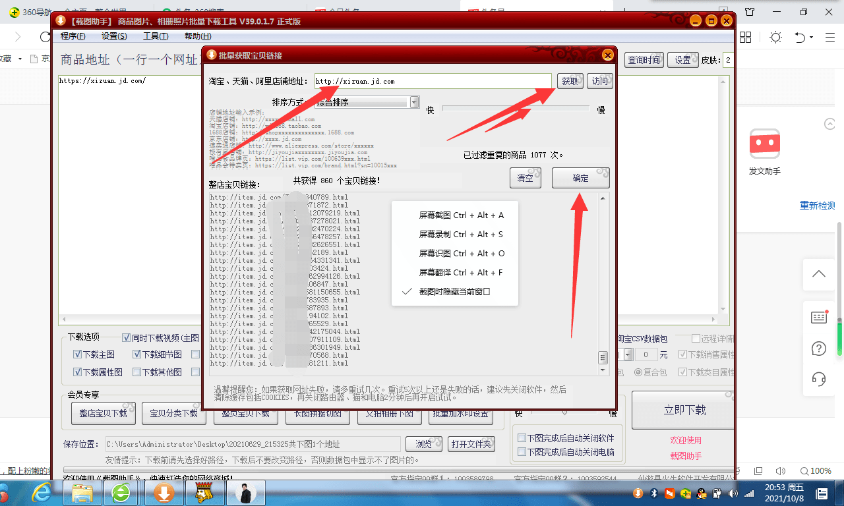
Task: Click the orange download tool taskbar icon
Action: [x=164, y=492]
